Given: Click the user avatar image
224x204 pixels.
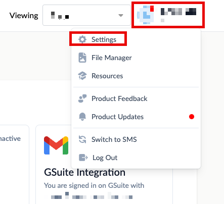Looking at the screenshot, I should (146, 15).
